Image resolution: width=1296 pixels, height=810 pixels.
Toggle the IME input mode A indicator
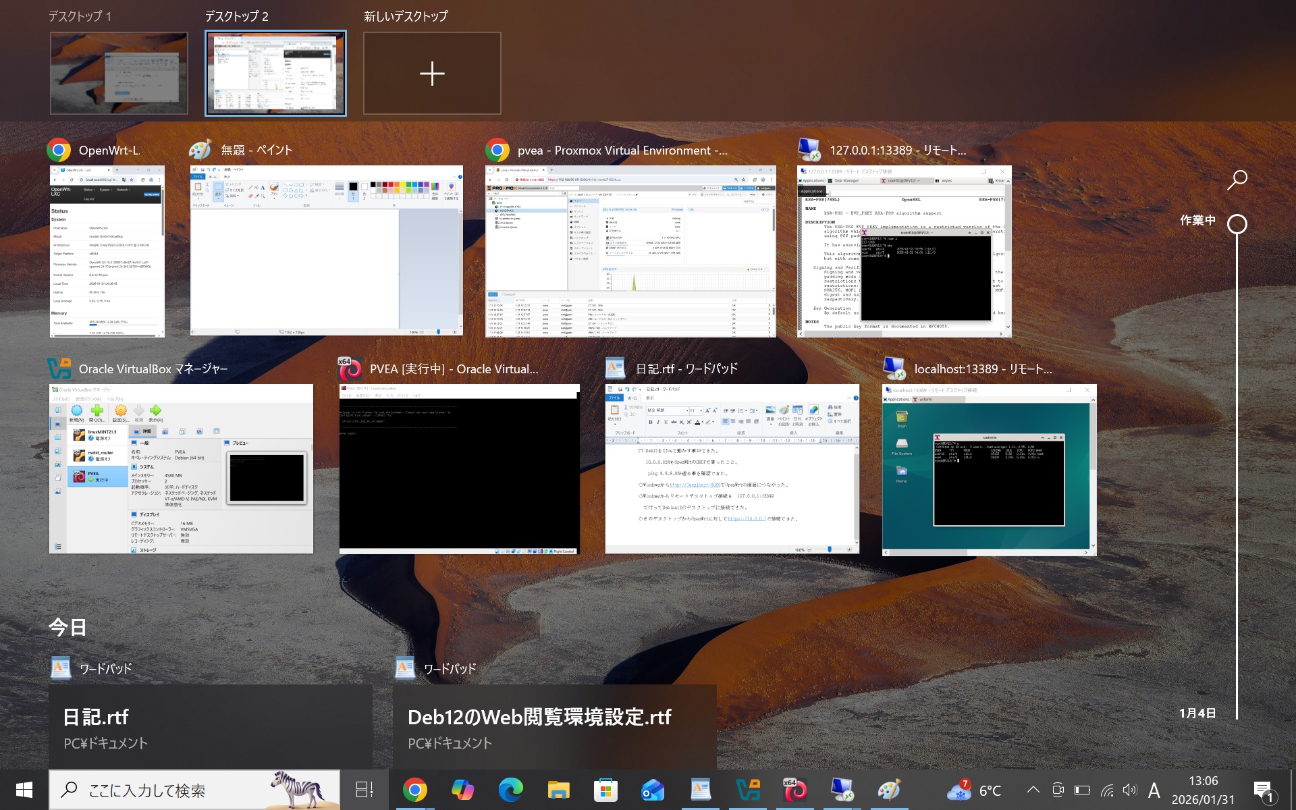pyautogui.click(x=1154, y=790)
